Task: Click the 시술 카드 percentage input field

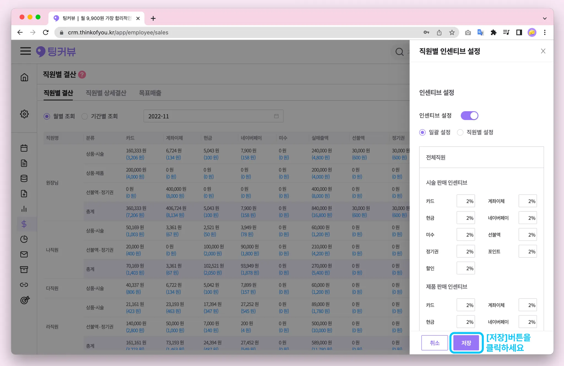Action: [x=465, y=201]
